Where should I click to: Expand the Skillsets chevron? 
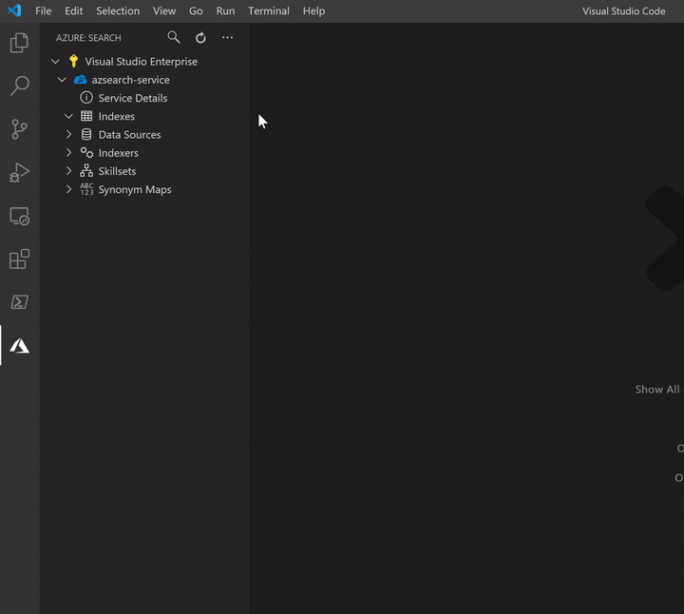69,171
